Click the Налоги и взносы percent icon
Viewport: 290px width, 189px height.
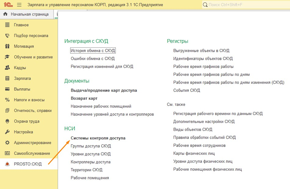7,100
